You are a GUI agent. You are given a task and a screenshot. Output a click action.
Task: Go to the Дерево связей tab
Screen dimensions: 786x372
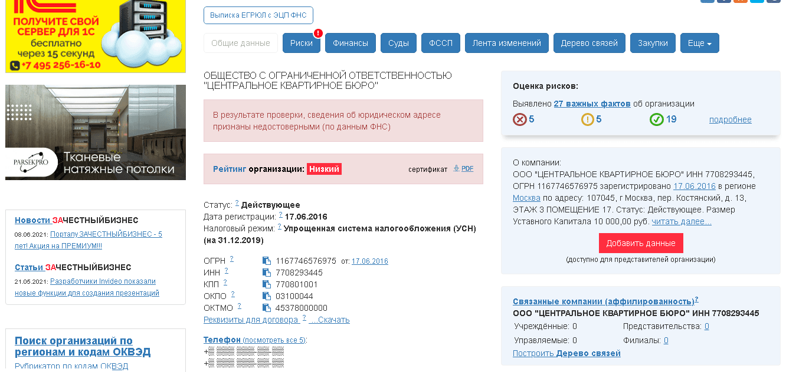589,43
